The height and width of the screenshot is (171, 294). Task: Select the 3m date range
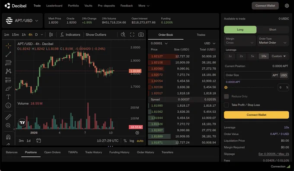click(21, 141)
